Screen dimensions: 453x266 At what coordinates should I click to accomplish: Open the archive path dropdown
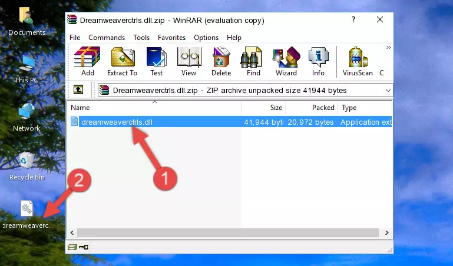point(388,90)
